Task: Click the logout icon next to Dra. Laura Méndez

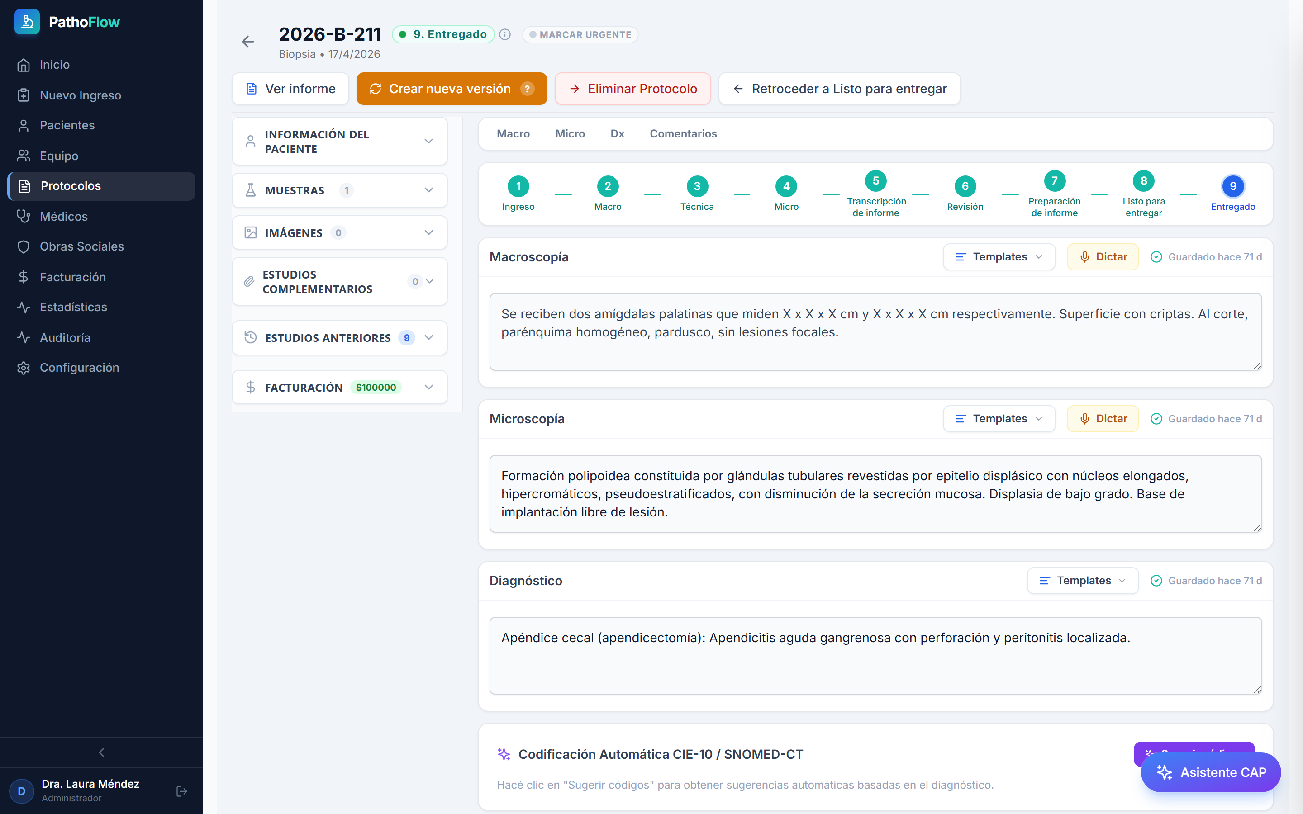Action: coord(182,791)
